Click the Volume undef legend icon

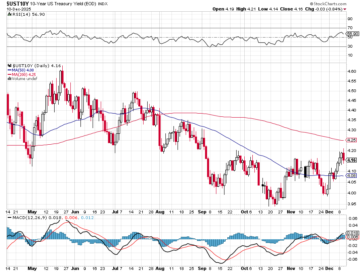pos(9,79)
